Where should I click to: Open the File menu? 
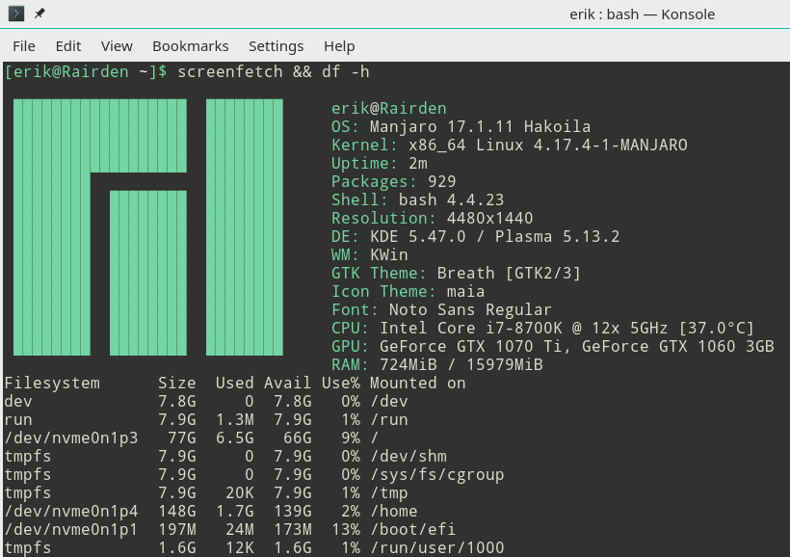[24, 46]
